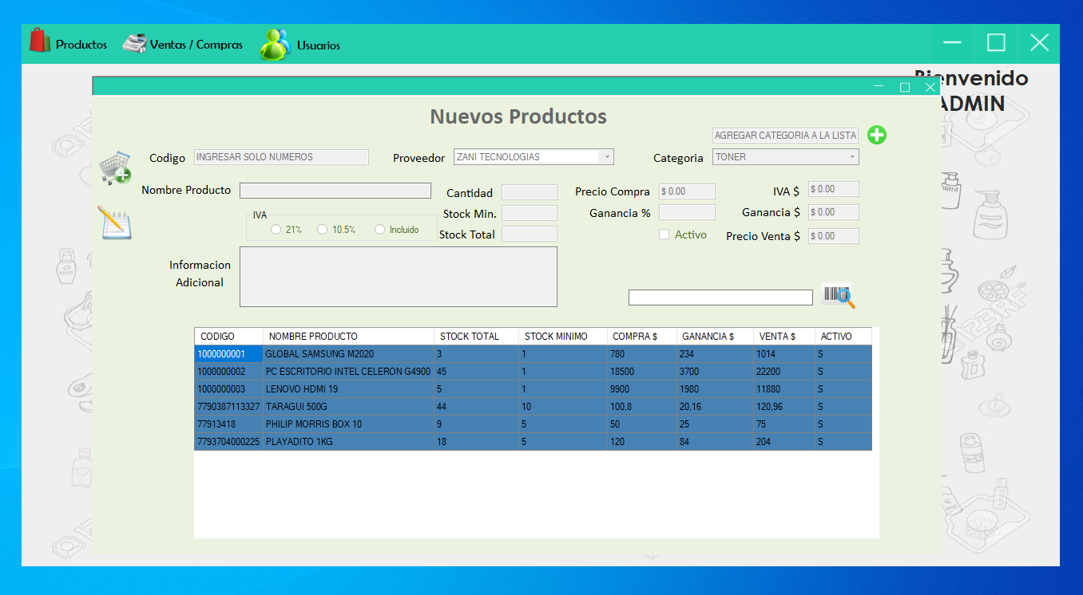Screen dimensions: 1083x595
Task: Focus the Codigo input field
Action: coord(281,157)
